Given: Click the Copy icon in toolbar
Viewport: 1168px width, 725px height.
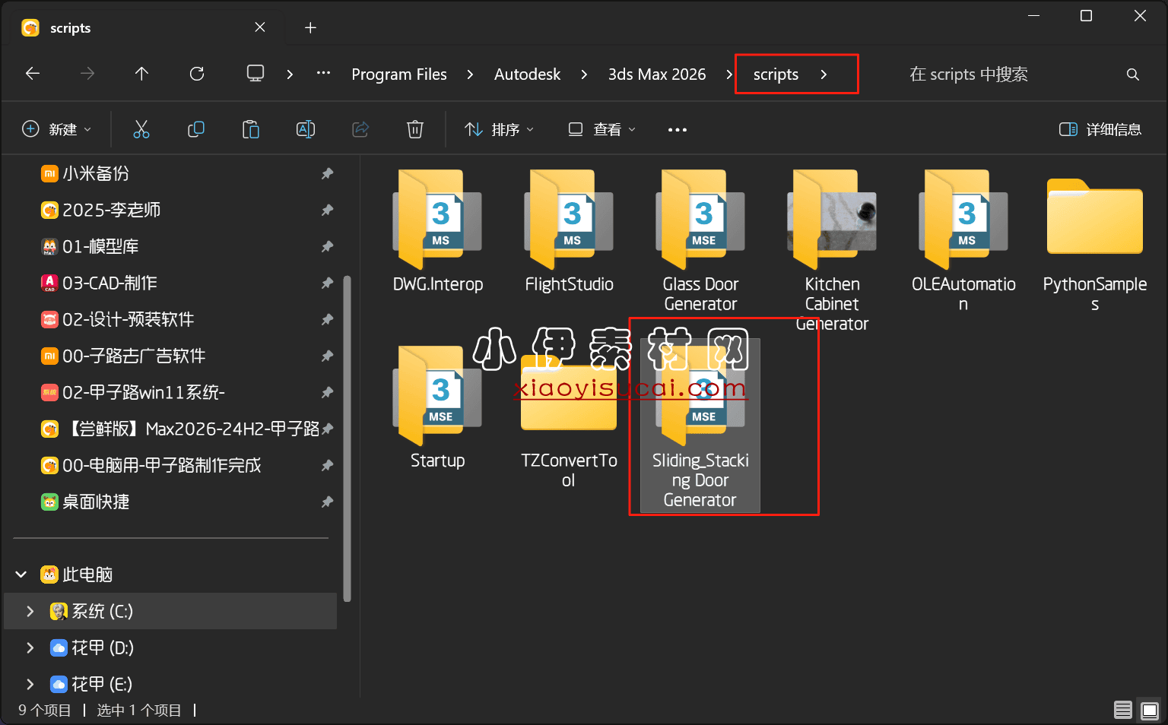Looking at the screenshot, I should point(196,129).
